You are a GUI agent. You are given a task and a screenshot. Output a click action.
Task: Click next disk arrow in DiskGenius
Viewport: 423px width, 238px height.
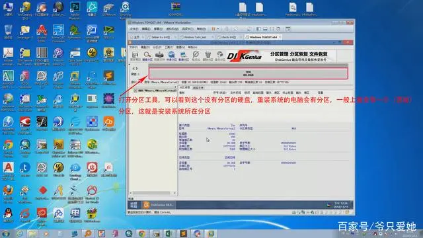pyautogui.click(x=137, y=69)
